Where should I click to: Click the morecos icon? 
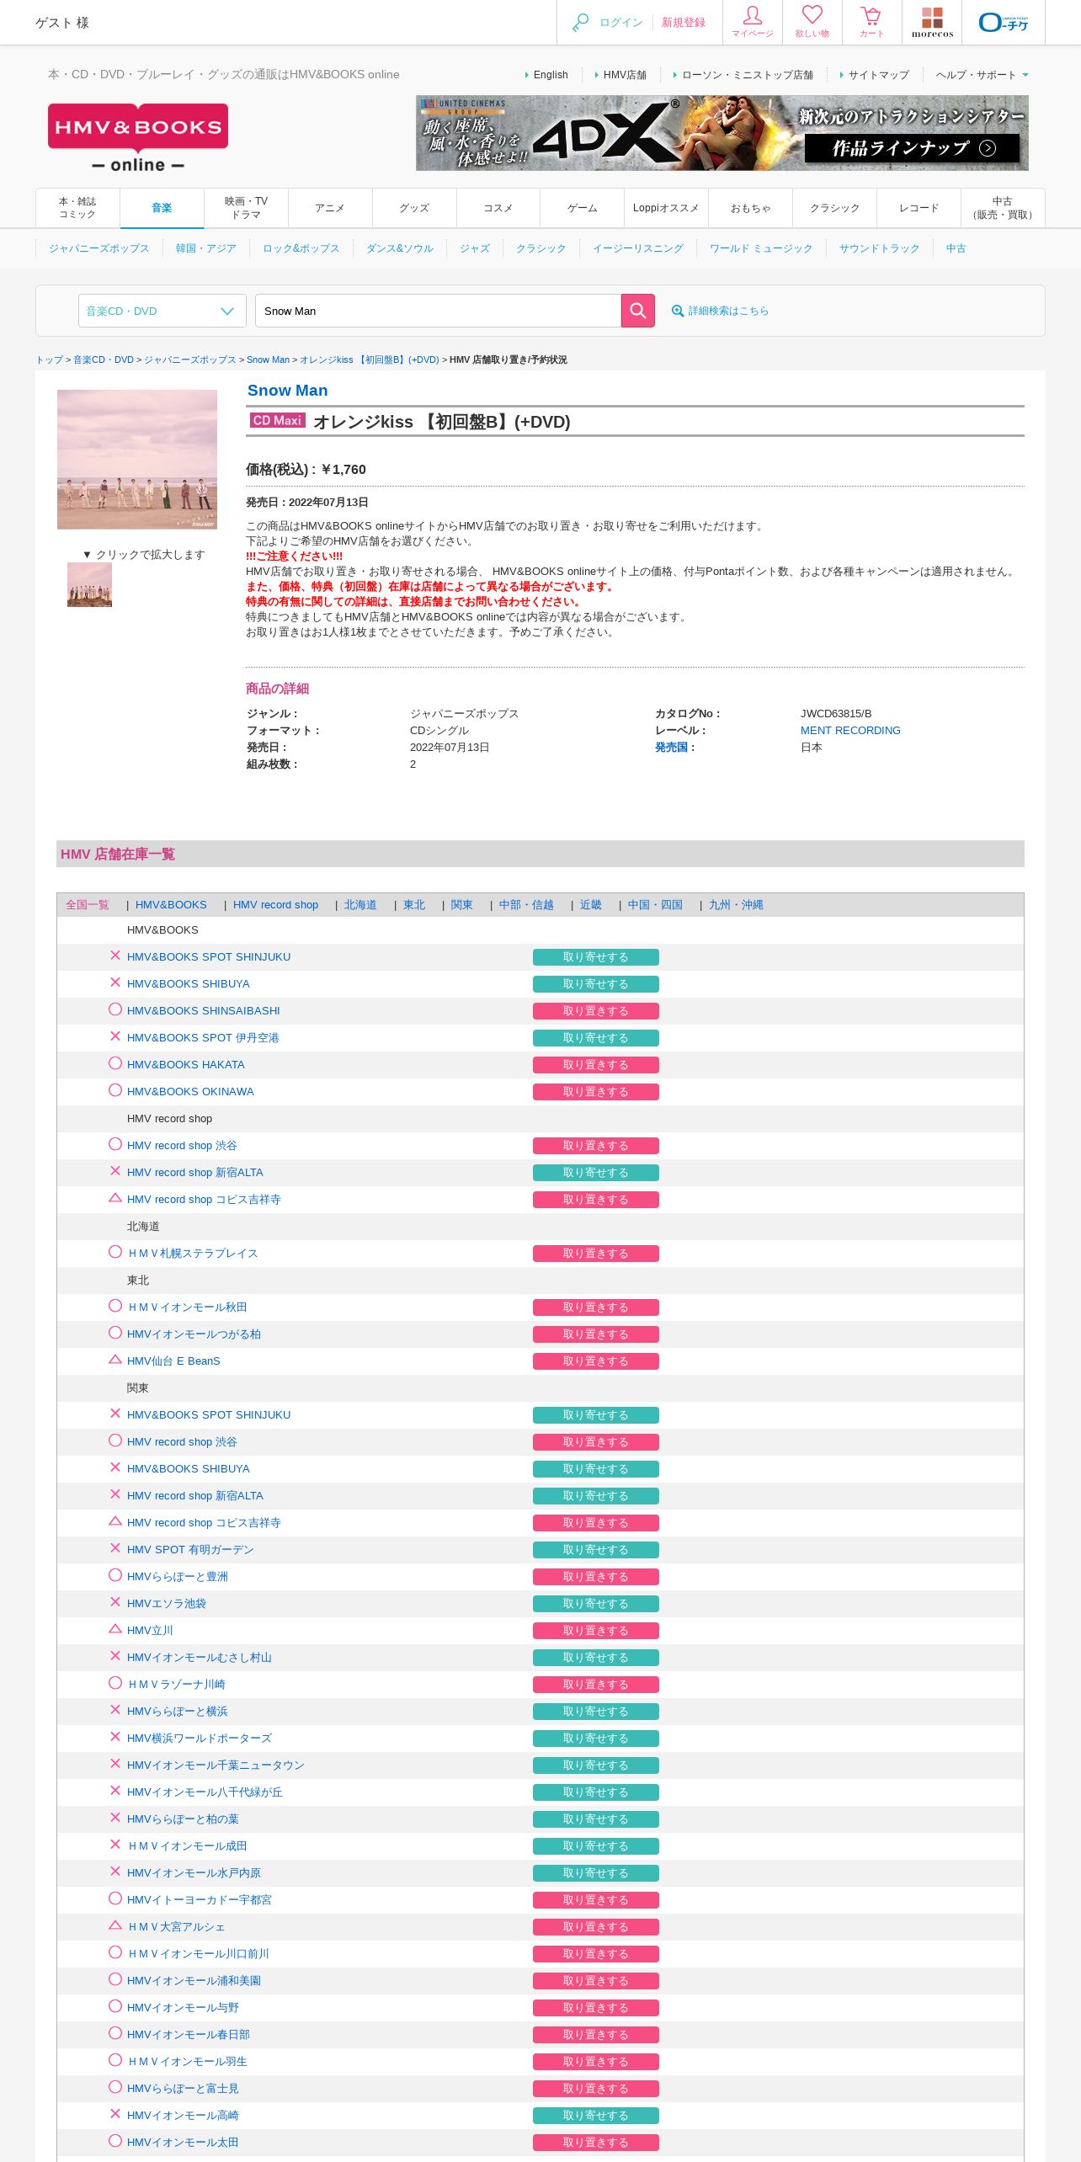pyautogui.click(x=932, y=22)
